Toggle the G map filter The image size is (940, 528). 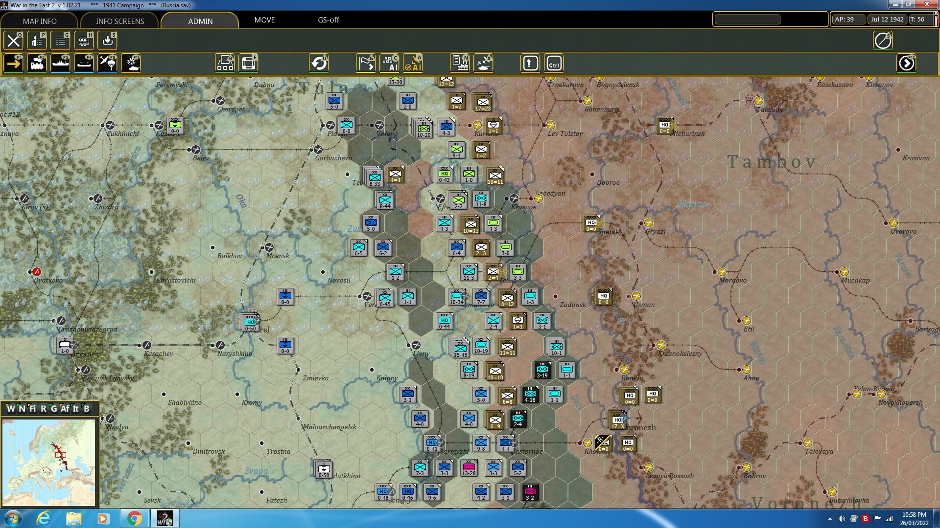pos(54,409)
